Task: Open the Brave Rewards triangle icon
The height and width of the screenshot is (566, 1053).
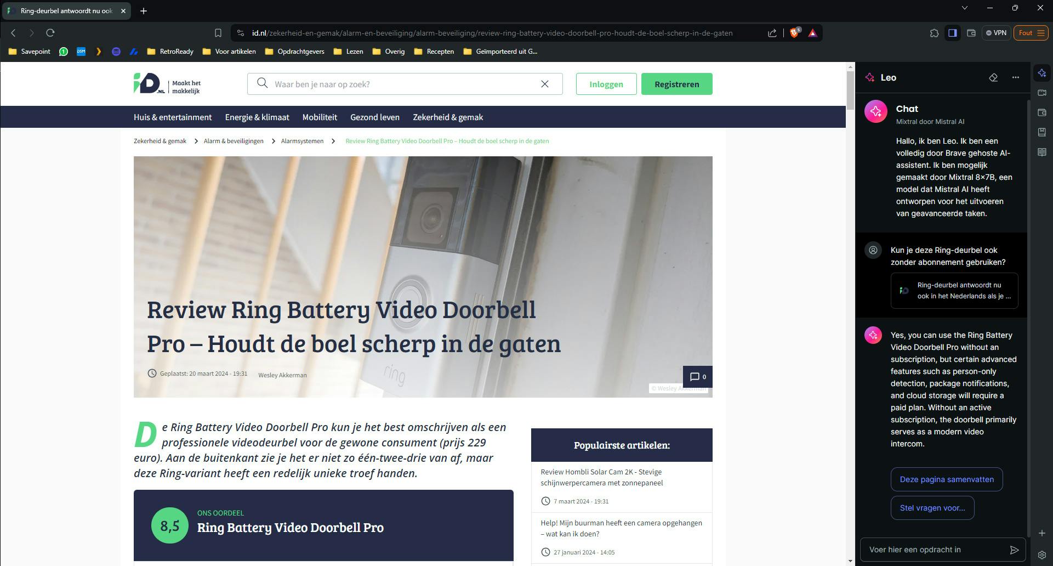Action: coord(813,33)
